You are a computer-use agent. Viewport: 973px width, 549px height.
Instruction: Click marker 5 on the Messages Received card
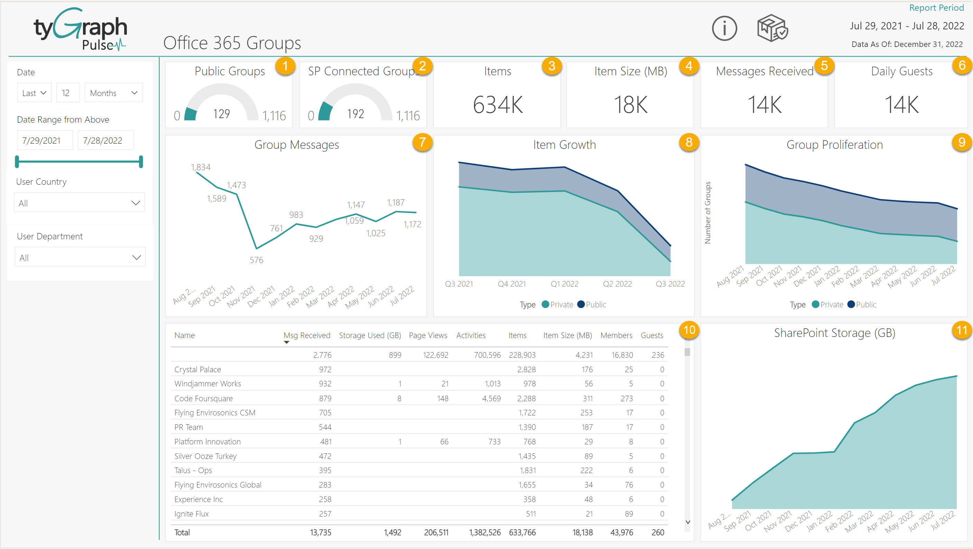click(x=825, y=66)
